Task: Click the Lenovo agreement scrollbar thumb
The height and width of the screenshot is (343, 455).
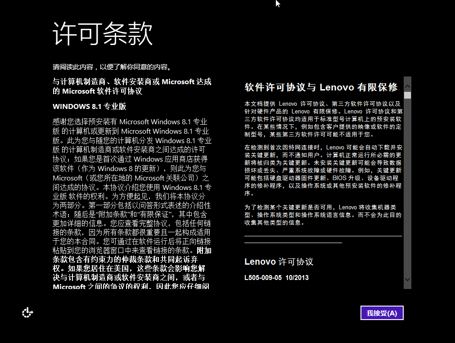Action: (x=407, y=95)
